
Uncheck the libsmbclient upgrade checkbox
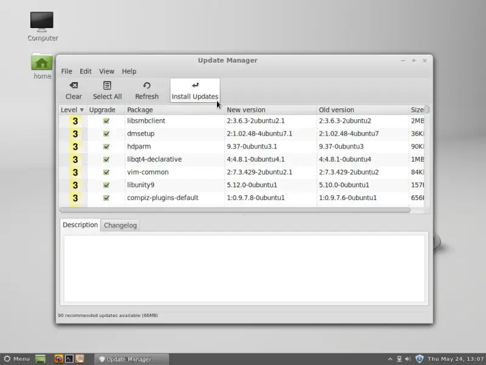(x=106, y=120)
